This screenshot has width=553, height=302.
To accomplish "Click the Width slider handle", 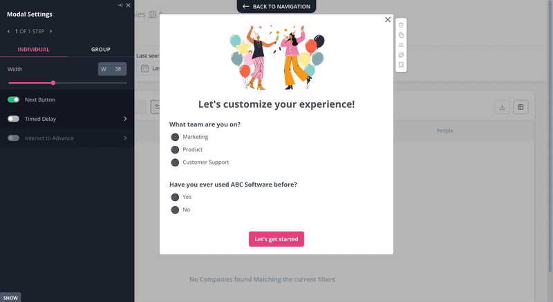I will [53, 83].
